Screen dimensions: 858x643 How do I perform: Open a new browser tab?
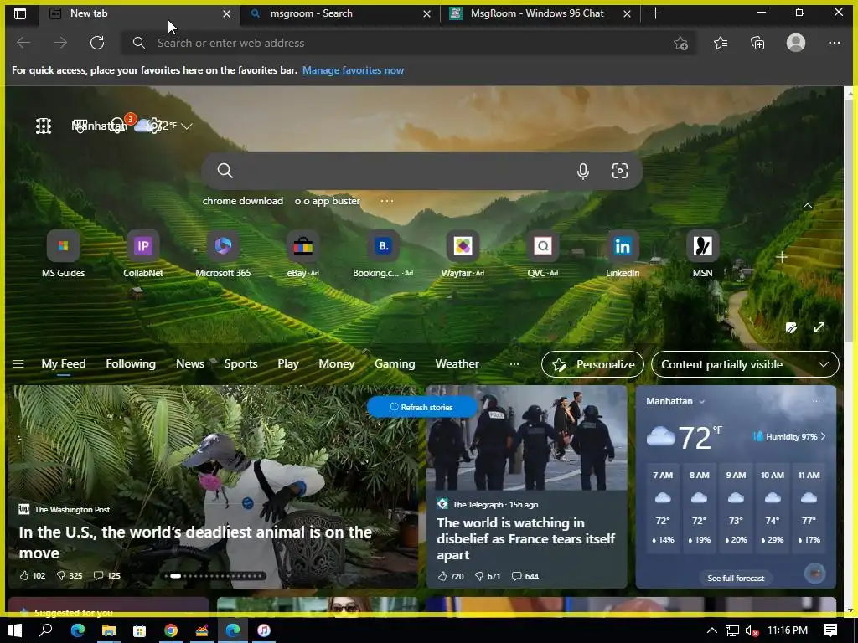pyautogui.click(x=655, y=13)
